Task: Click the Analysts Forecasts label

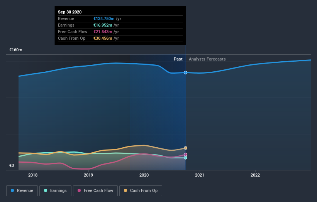Action: pos(207,59)
